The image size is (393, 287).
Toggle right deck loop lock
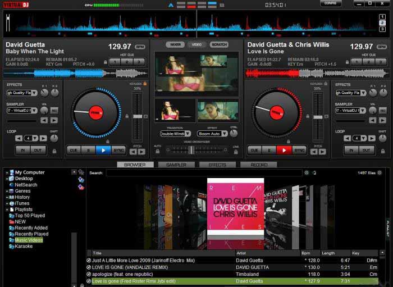click(x=383, y=151)
